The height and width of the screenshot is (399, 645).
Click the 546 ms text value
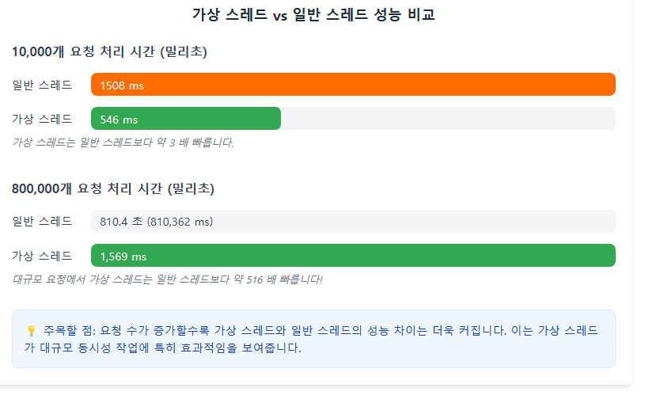119,120
